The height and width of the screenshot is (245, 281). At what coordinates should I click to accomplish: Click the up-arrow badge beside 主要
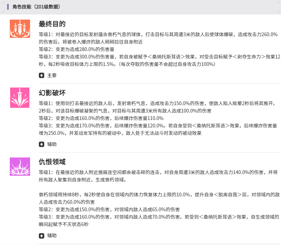[42, 75]
